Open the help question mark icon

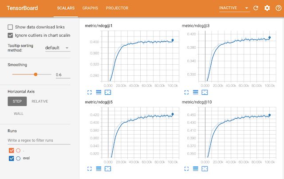(x=278, y=8)
